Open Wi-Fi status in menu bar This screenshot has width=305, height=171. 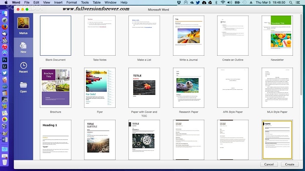(223, 2)
